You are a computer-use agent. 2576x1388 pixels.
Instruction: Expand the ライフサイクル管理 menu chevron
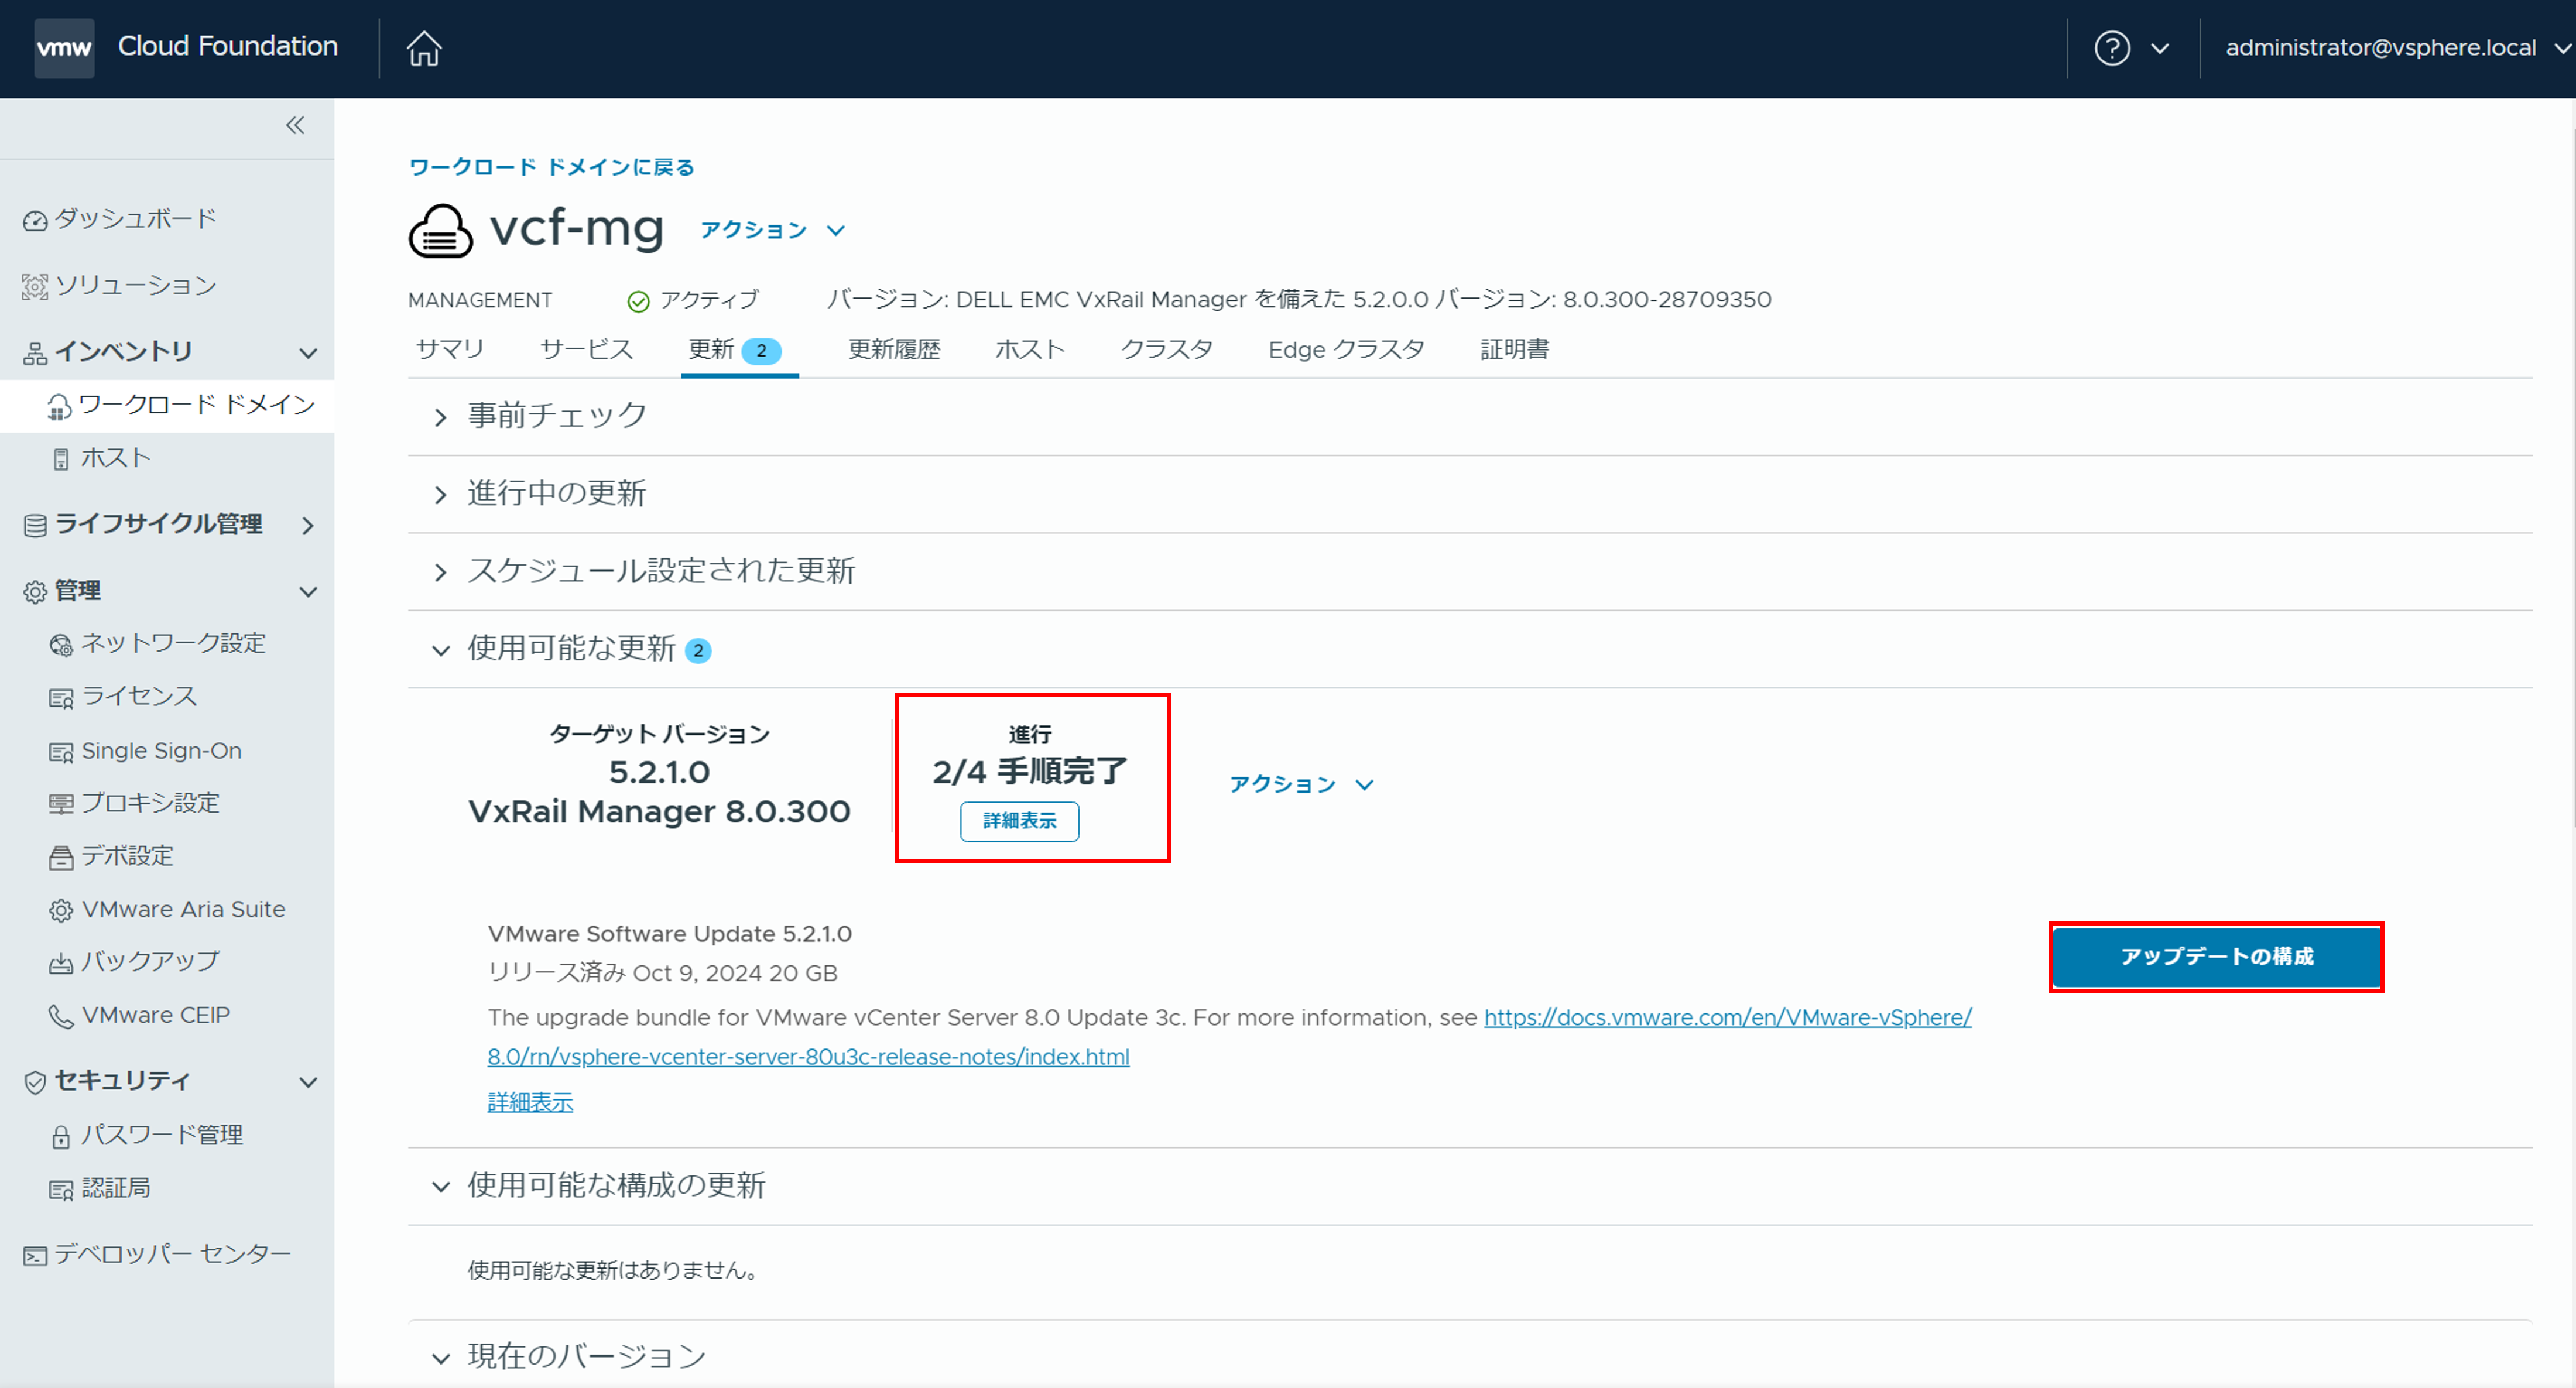pos(309,525)
